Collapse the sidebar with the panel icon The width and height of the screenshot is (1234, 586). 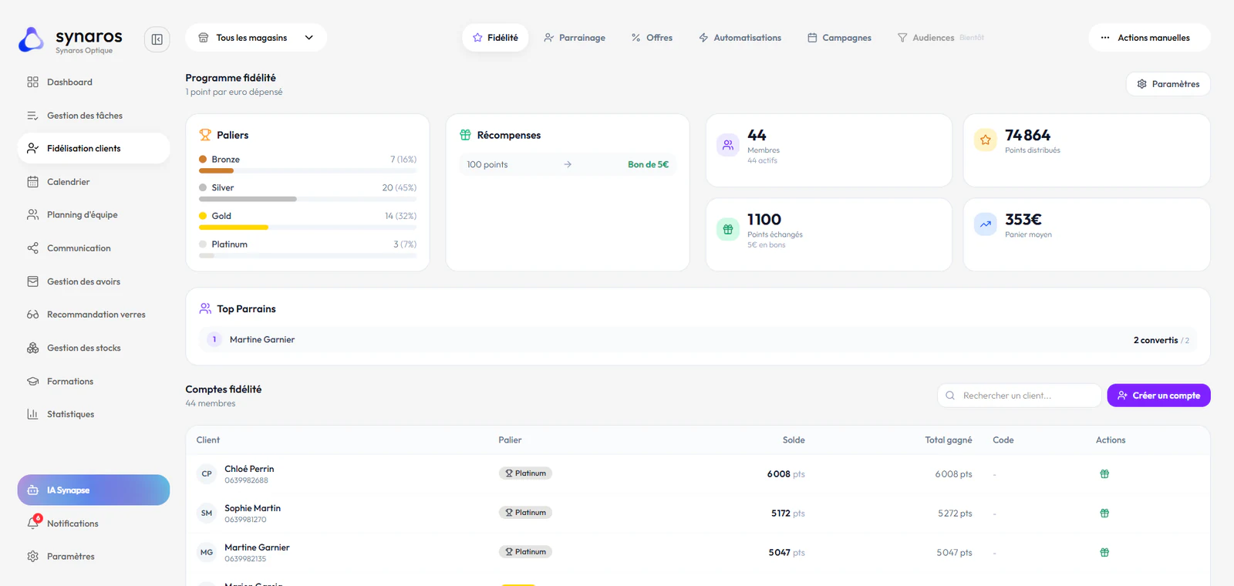coord(157,39)
